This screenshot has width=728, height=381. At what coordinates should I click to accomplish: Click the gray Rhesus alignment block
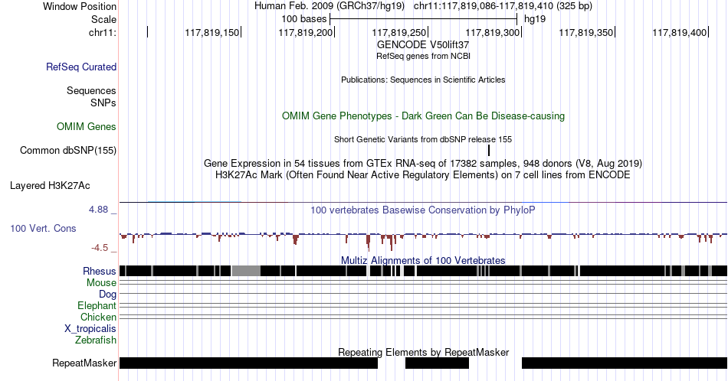click(x=246, y=271)
